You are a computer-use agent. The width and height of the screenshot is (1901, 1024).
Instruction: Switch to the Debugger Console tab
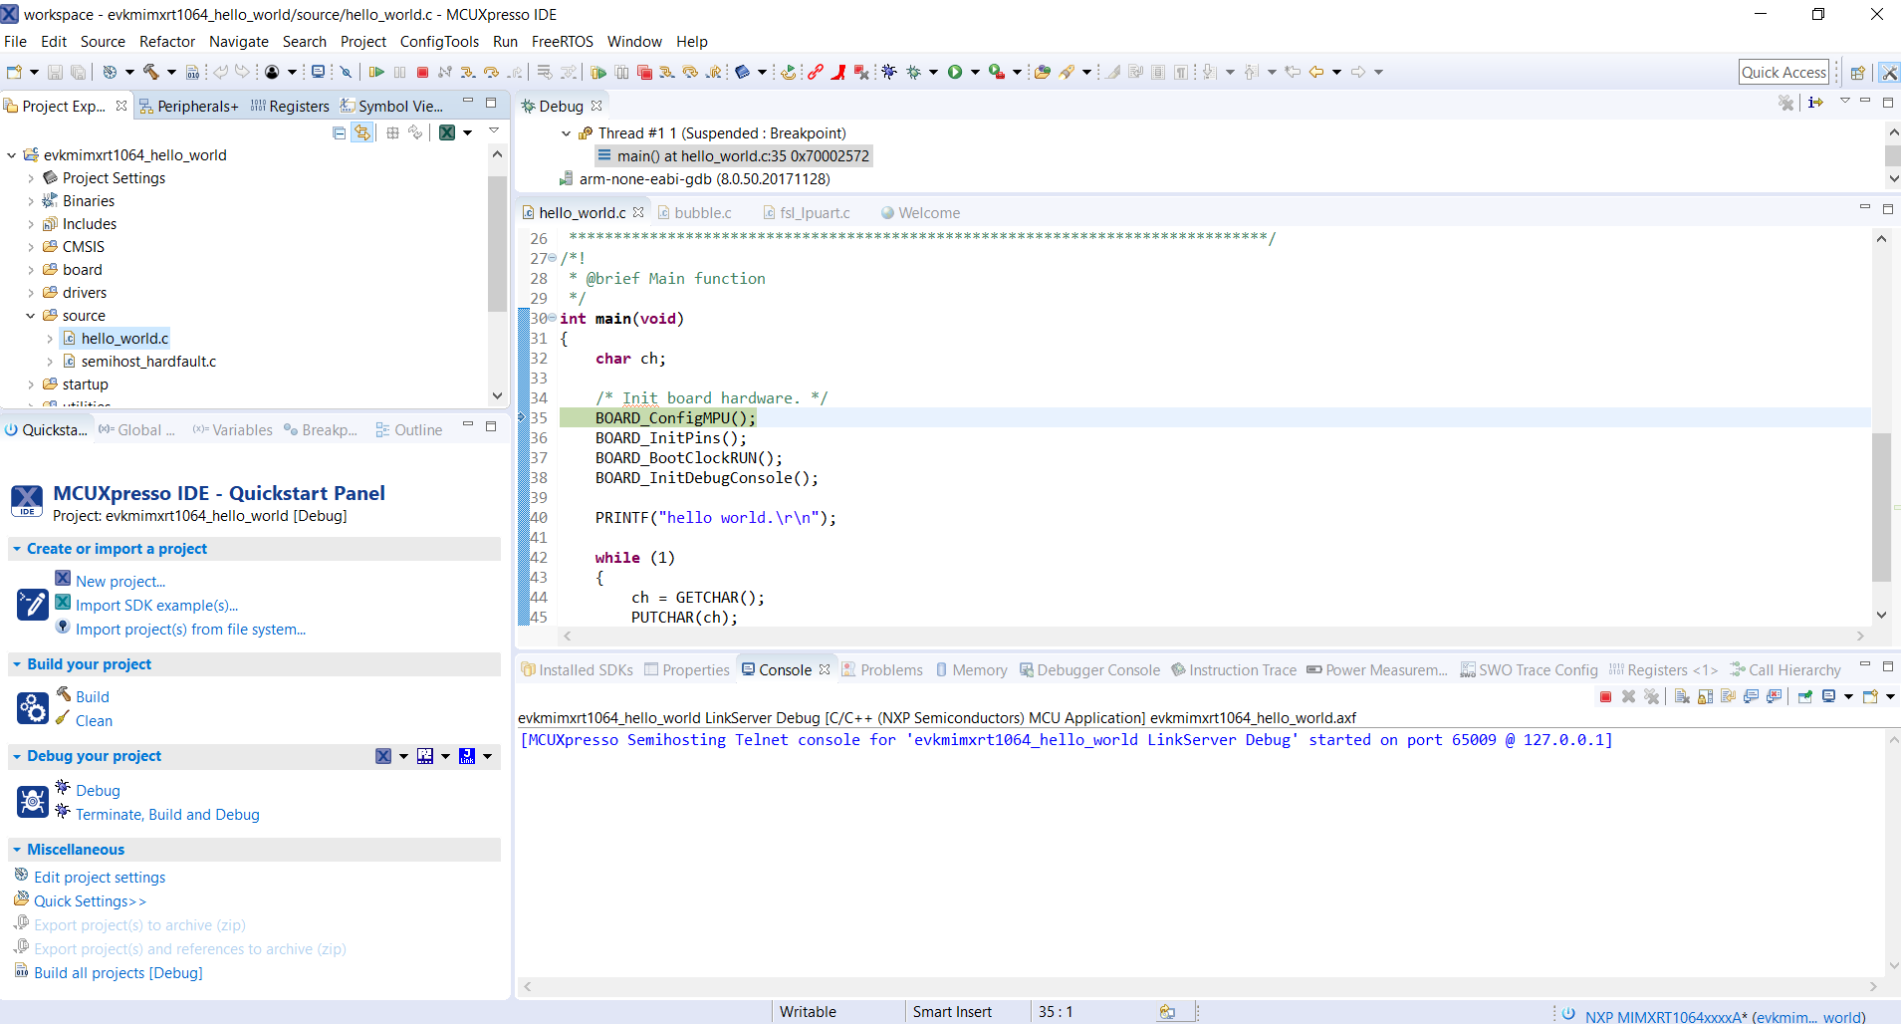1097,670
